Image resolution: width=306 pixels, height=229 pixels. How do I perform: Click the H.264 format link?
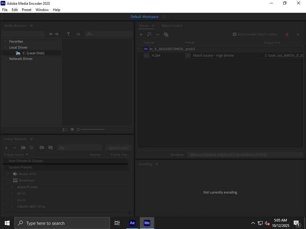tap(156, 55)
